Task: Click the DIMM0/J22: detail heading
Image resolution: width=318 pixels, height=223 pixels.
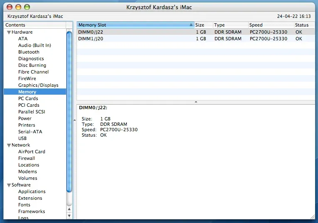Action: click(x=93, y=108)
